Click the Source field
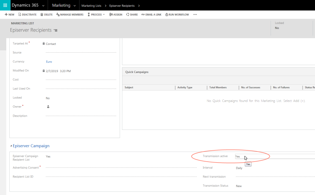 (81, 53)
